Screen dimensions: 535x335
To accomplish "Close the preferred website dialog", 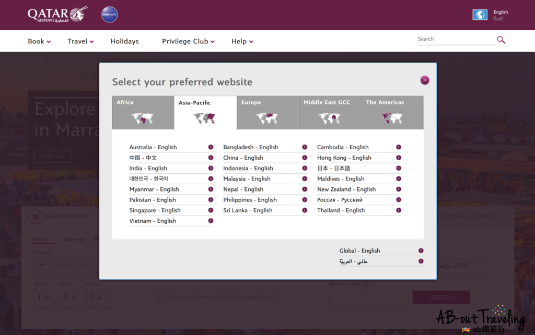I will coord(425,80).
